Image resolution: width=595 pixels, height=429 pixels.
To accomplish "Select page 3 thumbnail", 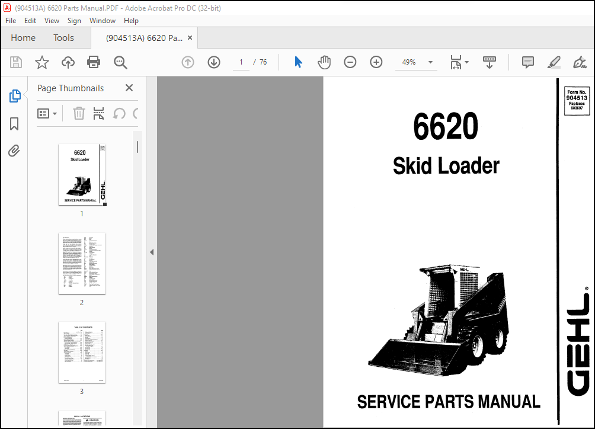I will tap(82, 353).
